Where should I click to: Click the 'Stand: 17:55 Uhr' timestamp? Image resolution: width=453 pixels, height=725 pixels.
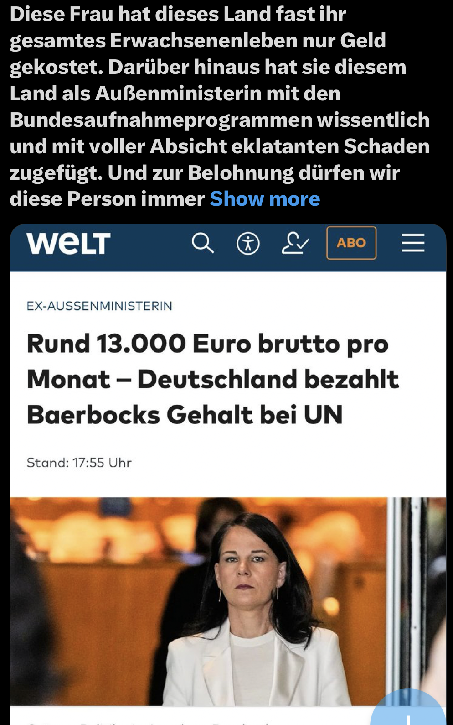tap(79, 463)
